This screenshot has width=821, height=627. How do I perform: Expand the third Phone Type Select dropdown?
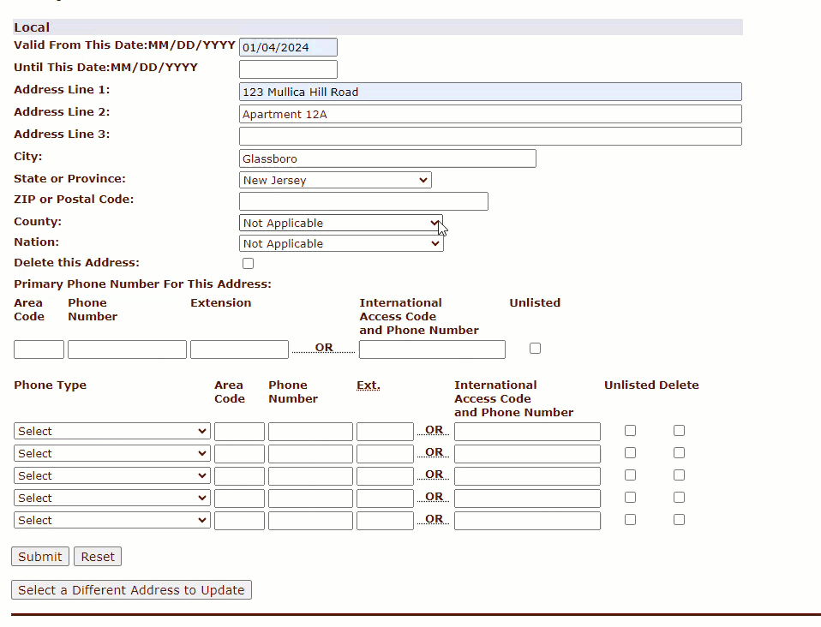[111, 475]
